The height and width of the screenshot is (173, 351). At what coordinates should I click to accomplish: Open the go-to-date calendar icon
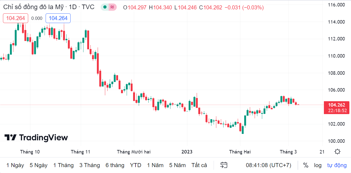point(224,165)
